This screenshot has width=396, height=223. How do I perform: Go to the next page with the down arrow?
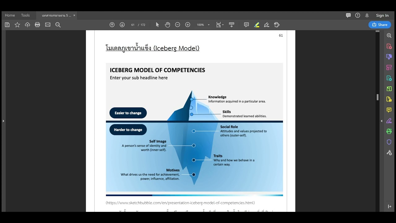(x=122, y=25)
